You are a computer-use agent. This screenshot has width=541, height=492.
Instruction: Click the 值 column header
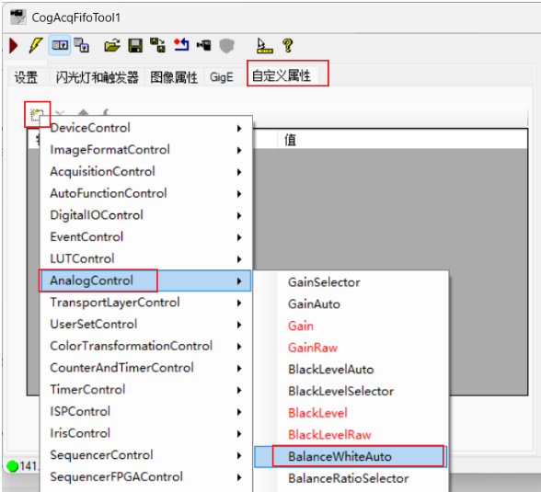(402, 140)
